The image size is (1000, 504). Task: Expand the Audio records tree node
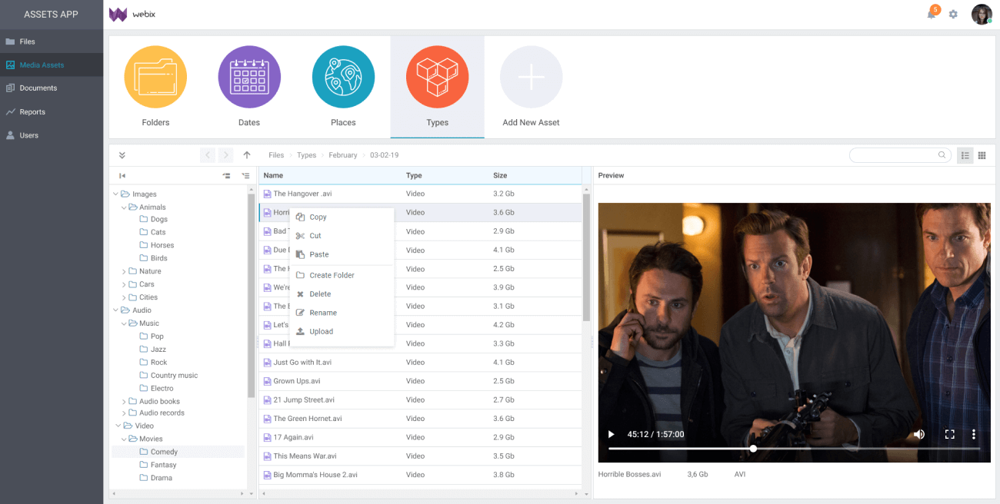coord(123,413)
